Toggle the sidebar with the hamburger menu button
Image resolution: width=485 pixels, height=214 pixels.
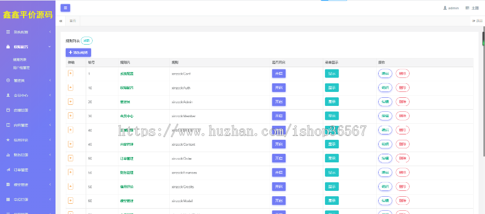point(65,8)
